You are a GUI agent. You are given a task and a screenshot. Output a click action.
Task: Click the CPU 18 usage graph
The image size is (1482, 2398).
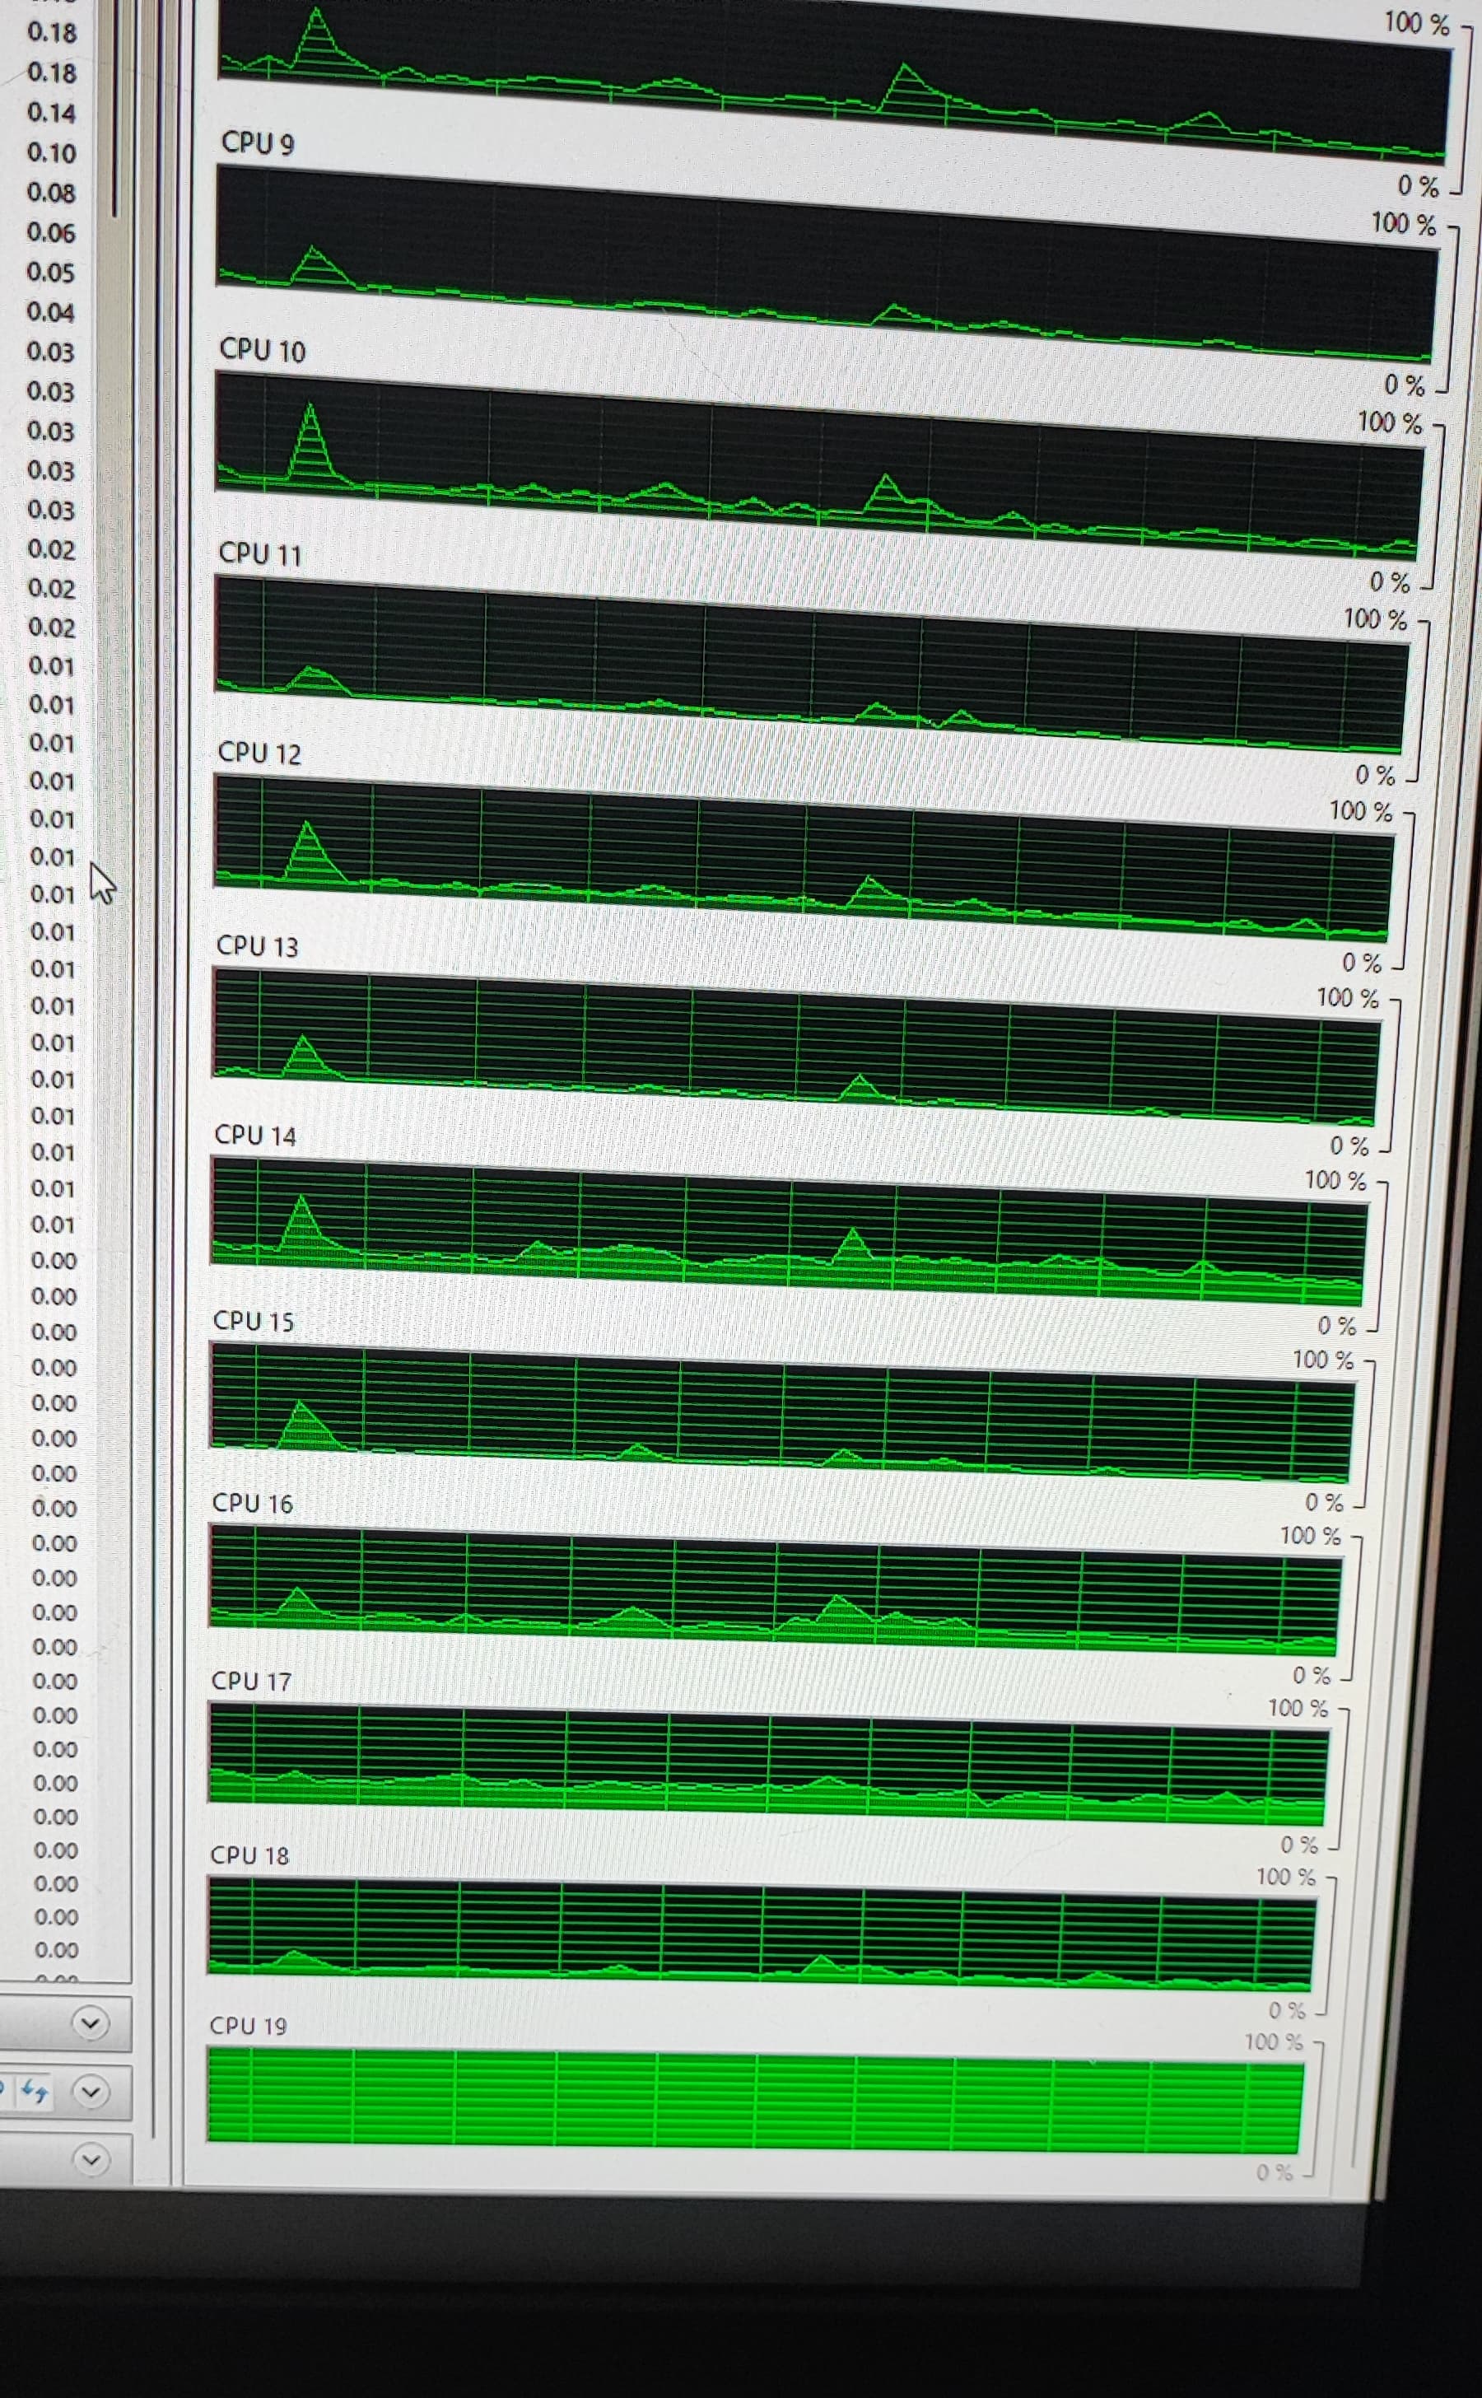tap(762, 1934)
